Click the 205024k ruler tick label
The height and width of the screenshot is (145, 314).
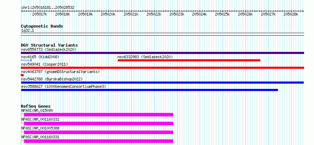[199, 14]
